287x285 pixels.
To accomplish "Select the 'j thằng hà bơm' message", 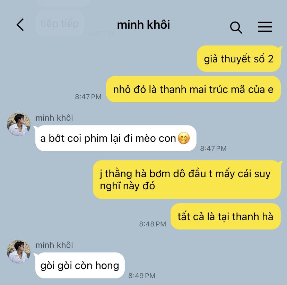I will point(187,180).
